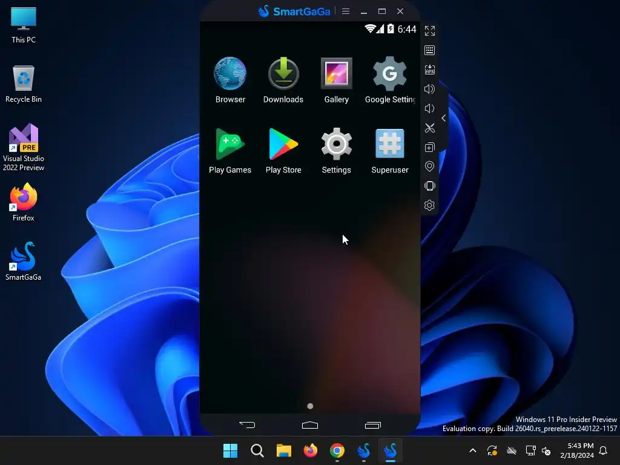Open the Browser app in the emulator
620x465 pixels.
pos(230,80)
